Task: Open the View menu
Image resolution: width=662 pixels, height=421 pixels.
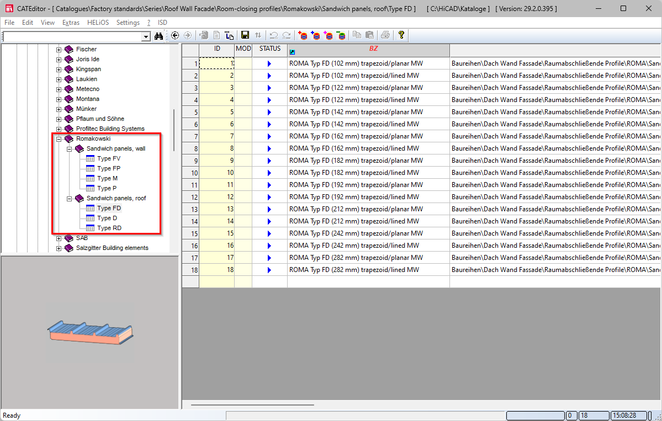Action: click(x=47, y=23)
